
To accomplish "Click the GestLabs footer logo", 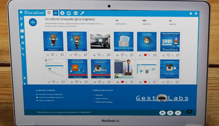I will [x=162, y=98].
